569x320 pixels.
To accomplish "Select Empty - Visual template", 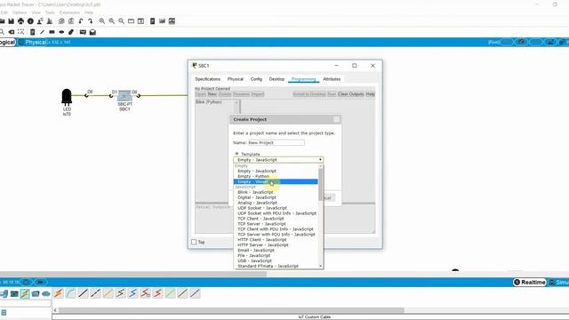I will pos(276,181).
